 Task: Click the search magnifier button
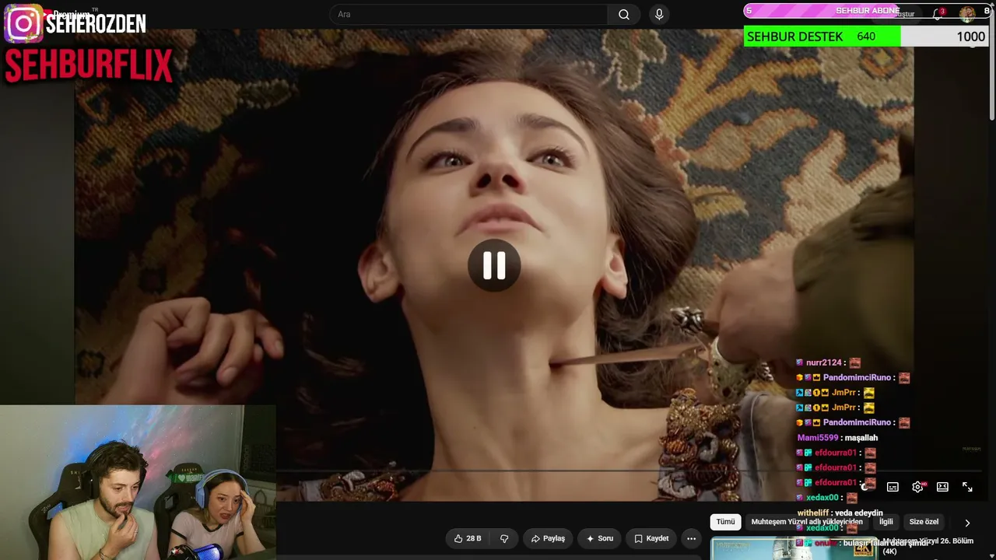[x=624, y=14]
